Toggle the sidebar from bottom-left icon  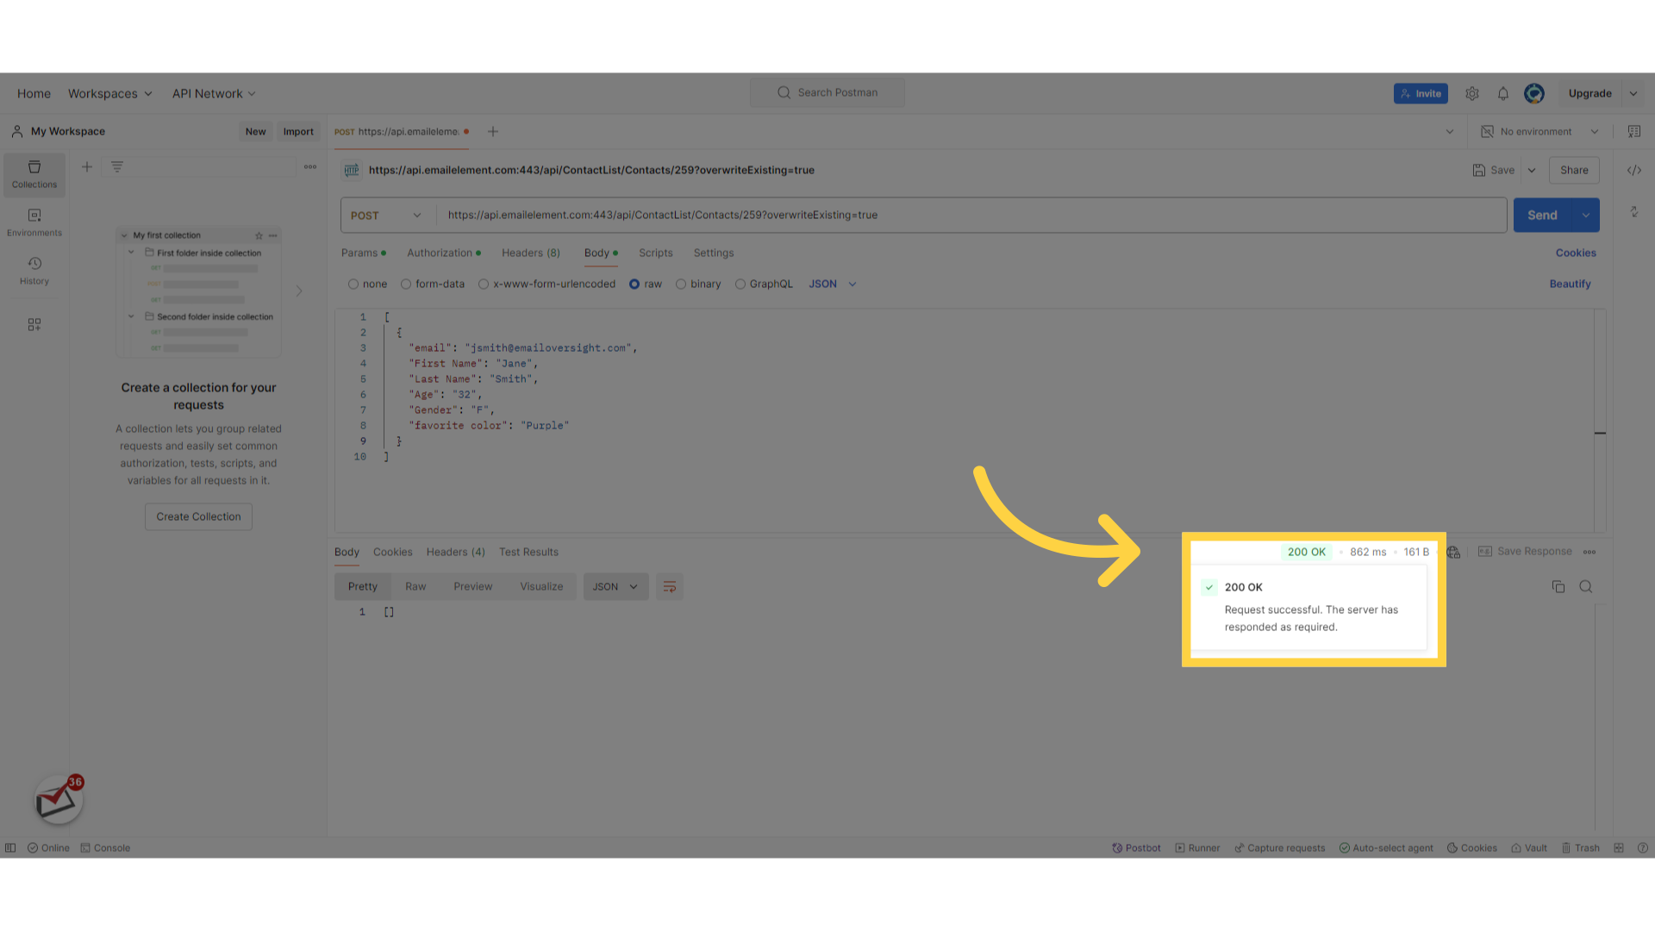pyautogui.click(x=10, y=848)
